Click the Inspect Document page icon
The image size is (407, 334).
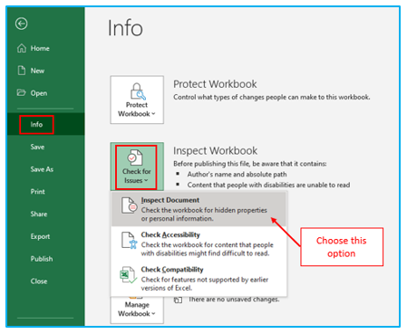(x=129, y=205)
